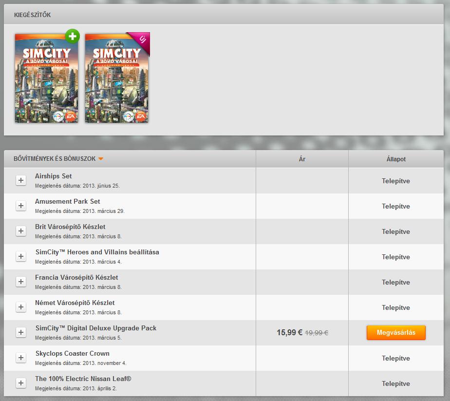Expand the Electric Nissan Leaf row
Viewport: 450px width, 401px height.
coord(20,382)
